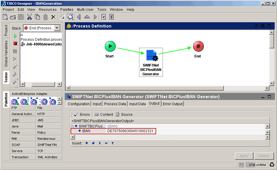Image resolution: width=277 pixels, height=170 pixels.
Task: Open the Project side tab
Action: pyautogui.click(x=6, y=30)
